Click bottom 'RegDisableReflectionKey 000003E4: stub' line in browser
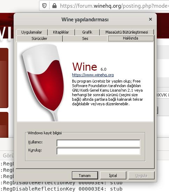 (61, 189)
